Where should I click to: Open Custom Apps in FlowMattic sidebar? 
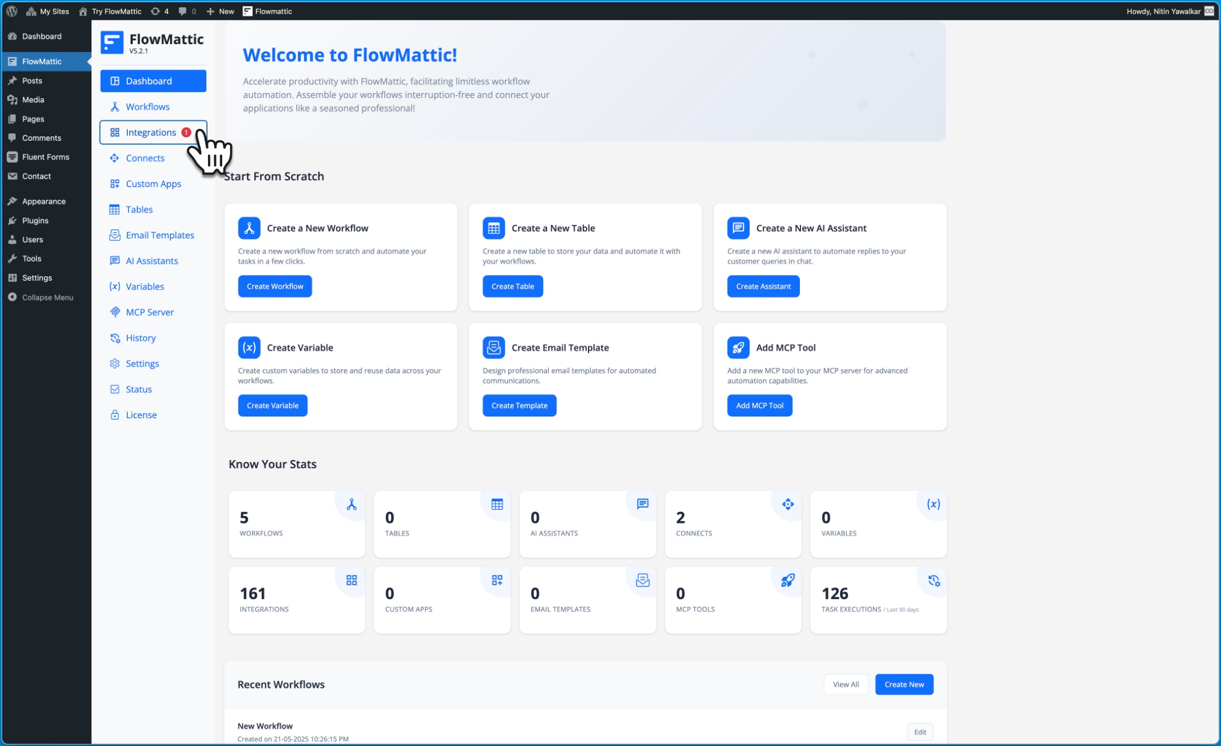click(153, 184)
